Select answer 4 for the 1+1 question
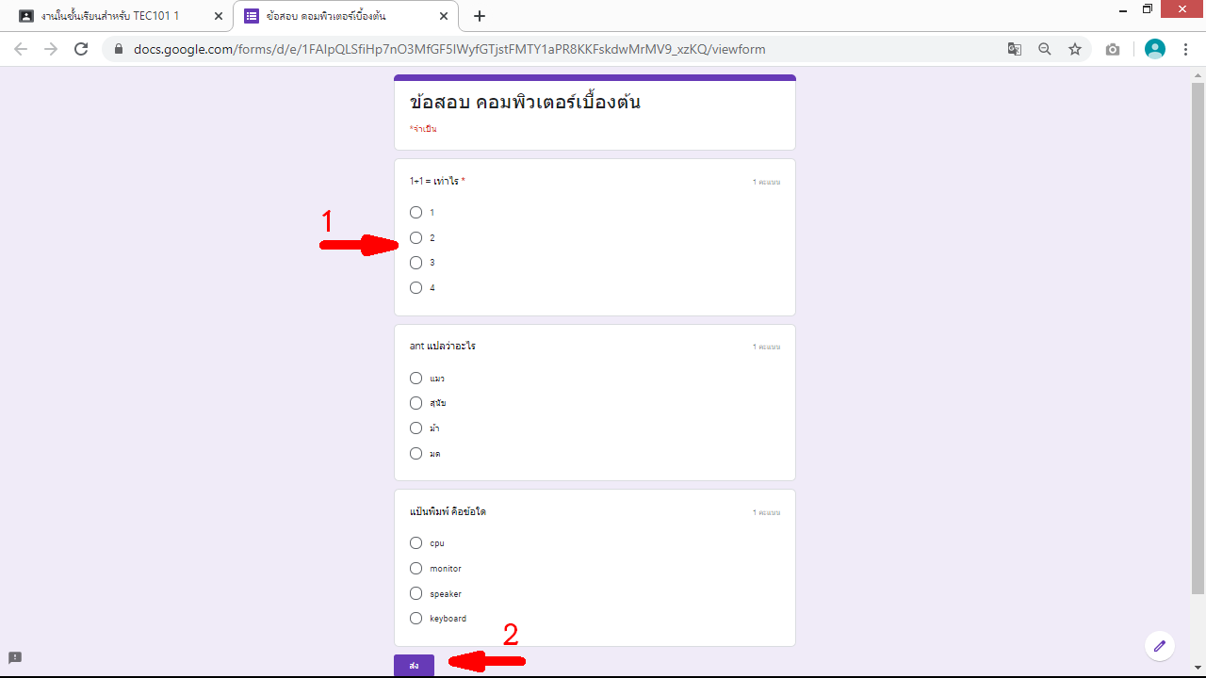This screenshot has width=1206, height=678. point(416,287)
